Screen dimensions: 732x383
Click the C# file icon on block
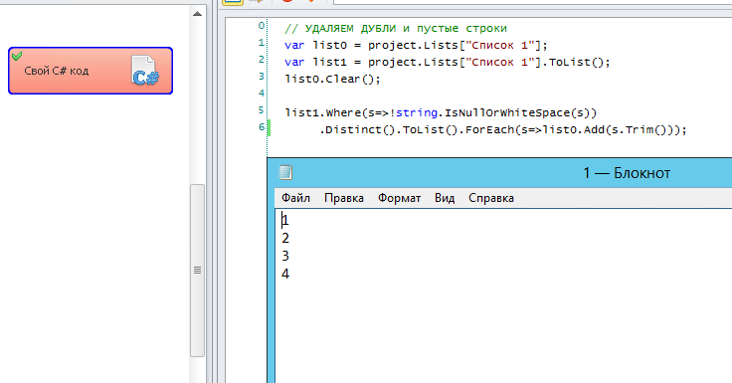pos(145,71)
